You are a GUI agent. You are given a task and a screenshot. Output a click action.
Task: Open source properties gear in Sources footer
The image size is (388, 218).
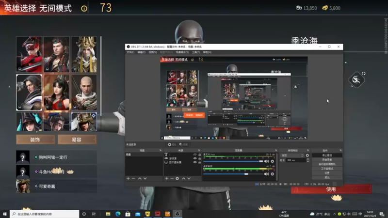(177, 178)
